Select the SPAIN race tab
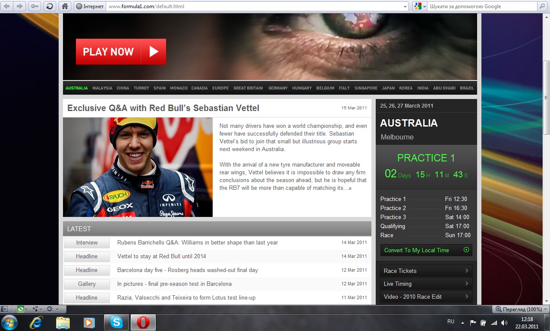The height and width of the screenshot is (331, 550). point(160,88)
